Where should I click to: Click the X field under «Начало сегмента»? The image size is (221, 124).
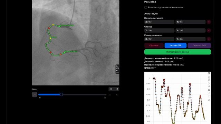tap(159, 22)
